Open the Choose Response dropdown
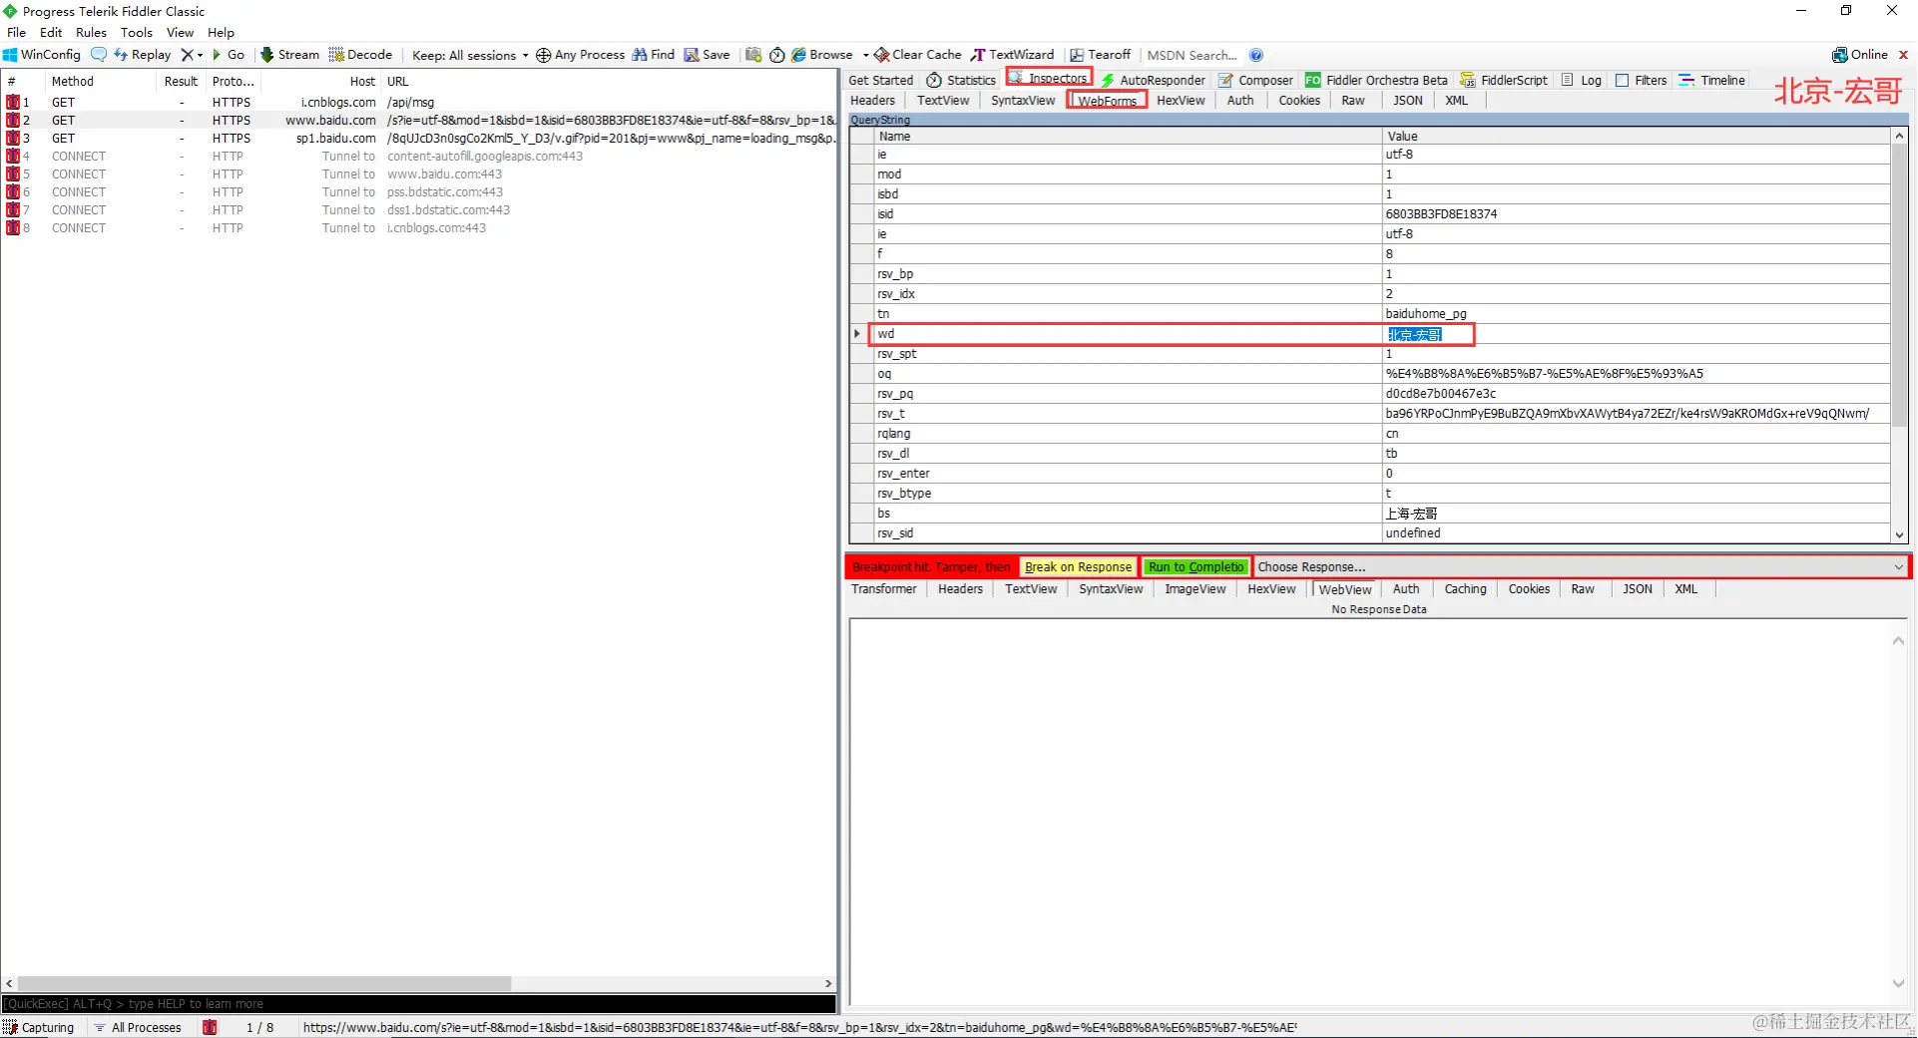Viewport: 1918px width, 1038px height. [x=1581, y=566]
